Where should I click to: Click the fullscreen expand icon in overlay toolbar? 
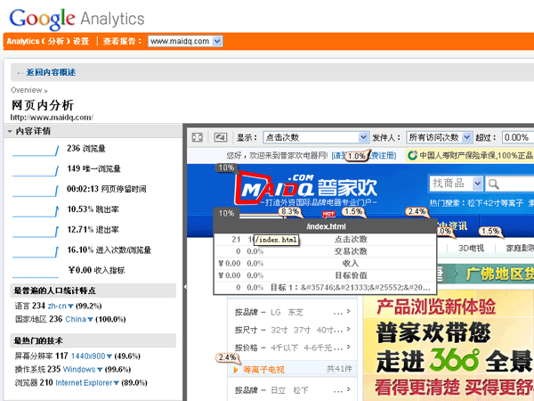pos(198,137)
